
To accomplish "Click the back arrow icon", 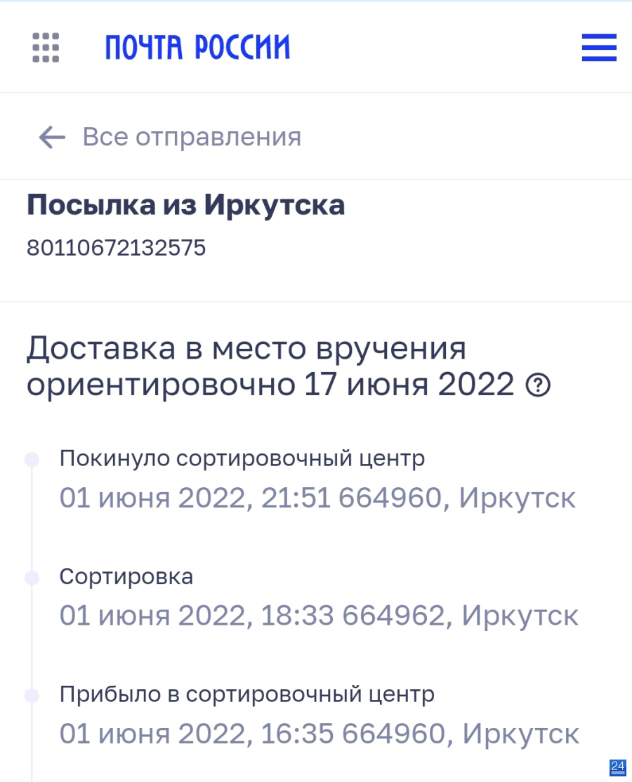I will coord(53,137).
